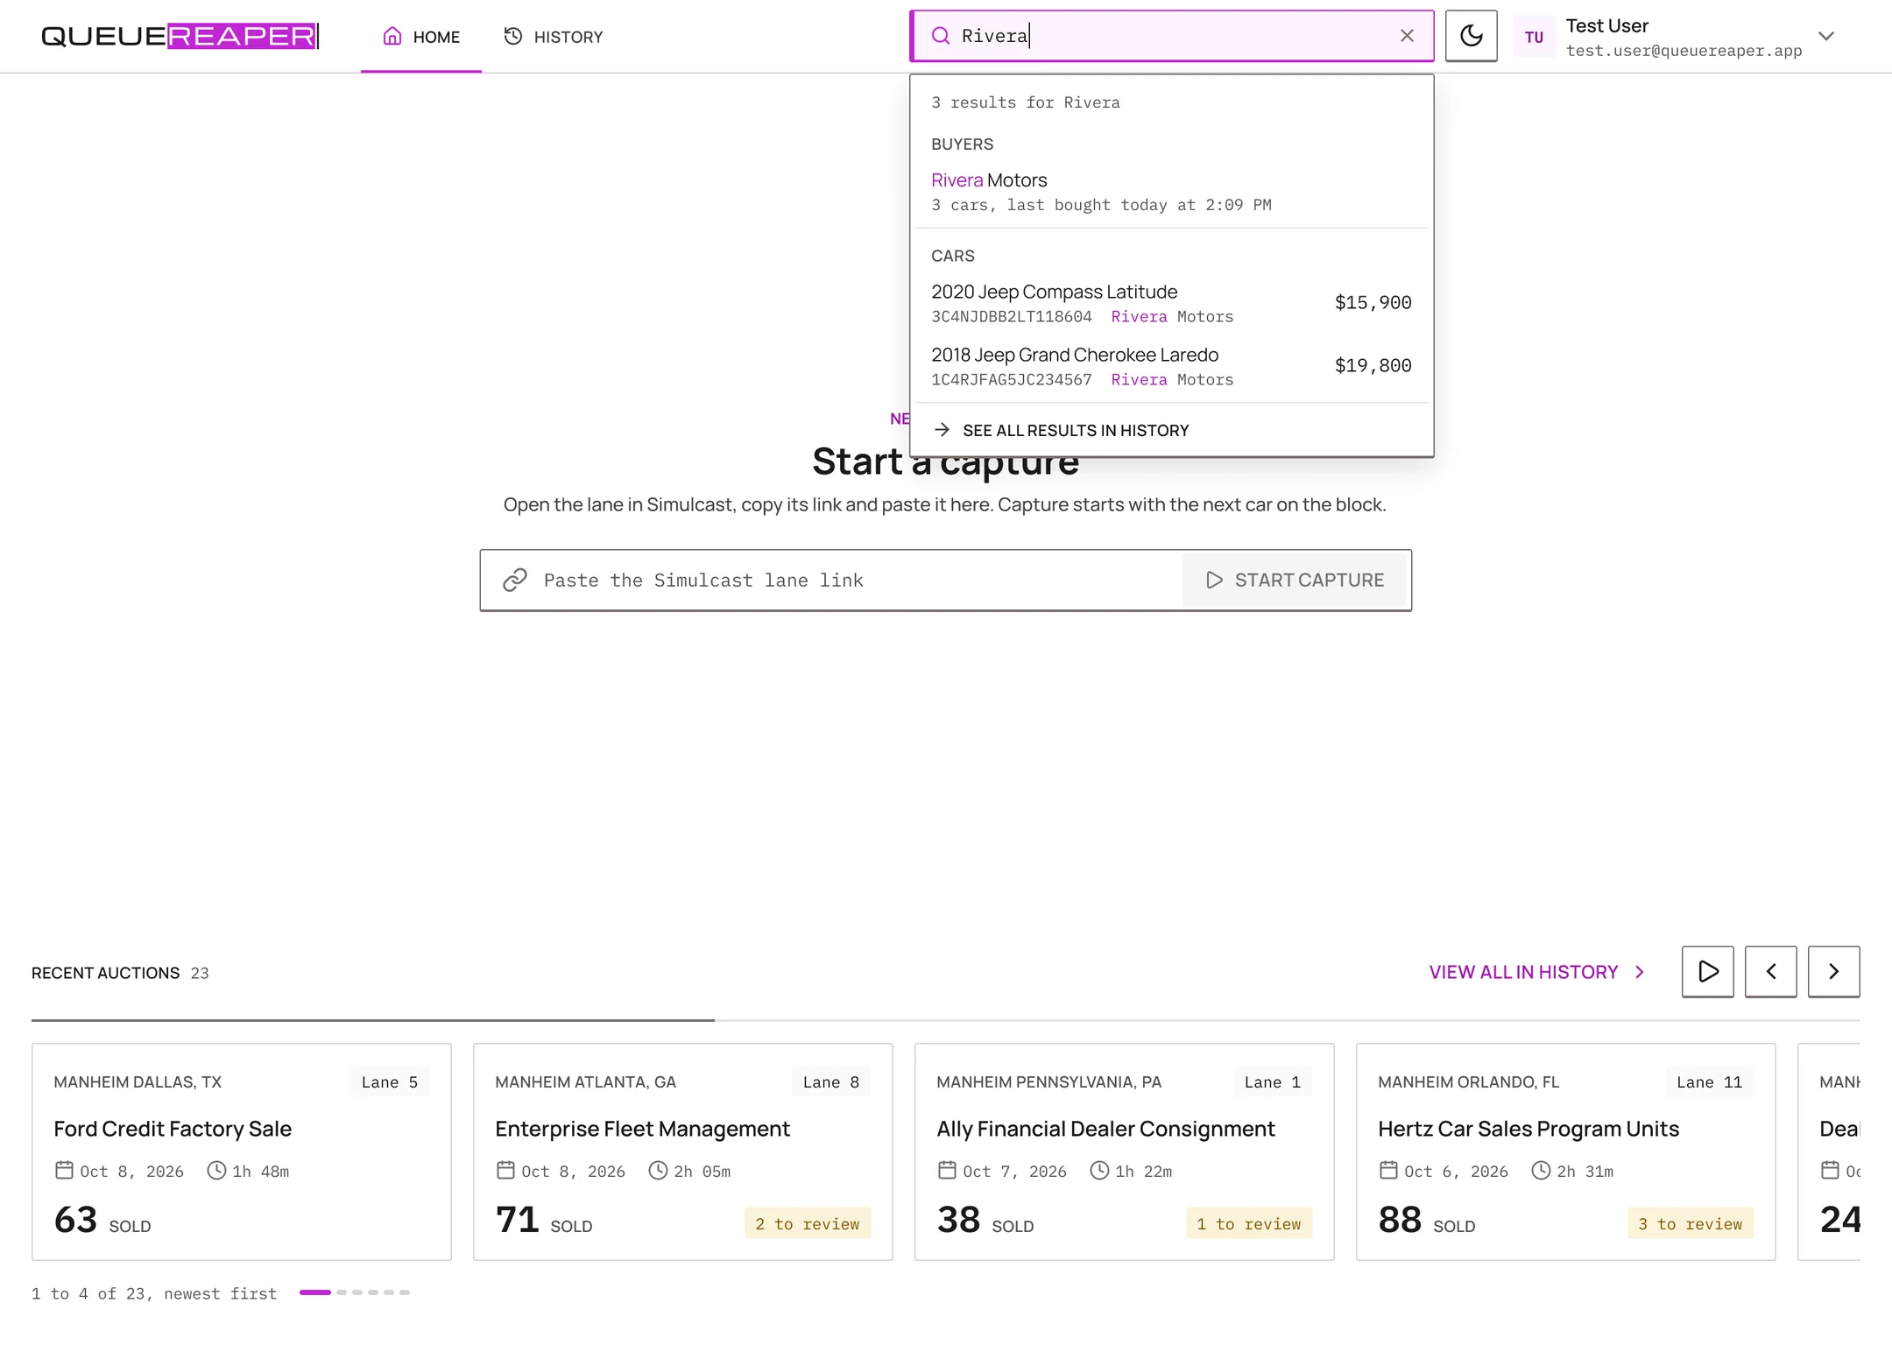
Task: Open View All in History link
Action: click(1537, 972)
